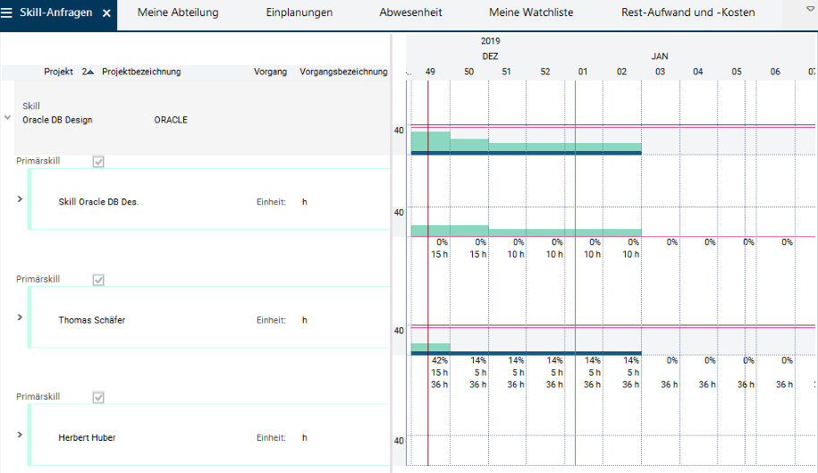
Task: Select calendar week 50 in timeline header
Action: (x=468, y=72)
